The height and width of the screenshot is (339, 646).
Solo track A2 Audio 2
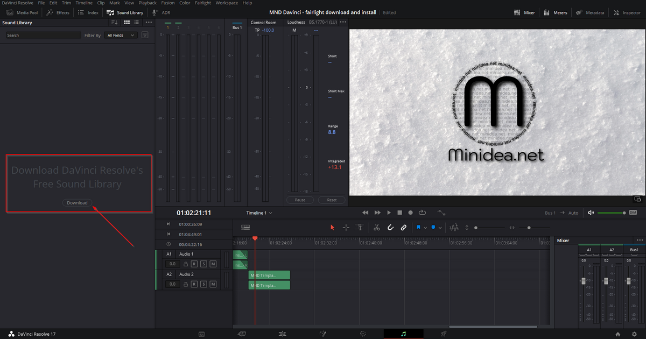(204, 284)
